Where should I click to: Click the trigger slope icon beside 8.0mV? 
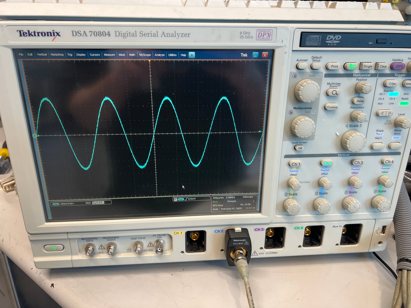[187, 199]
